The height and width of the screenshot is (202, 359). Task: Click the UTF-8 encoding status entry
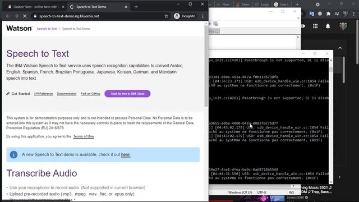pos(261,192)
